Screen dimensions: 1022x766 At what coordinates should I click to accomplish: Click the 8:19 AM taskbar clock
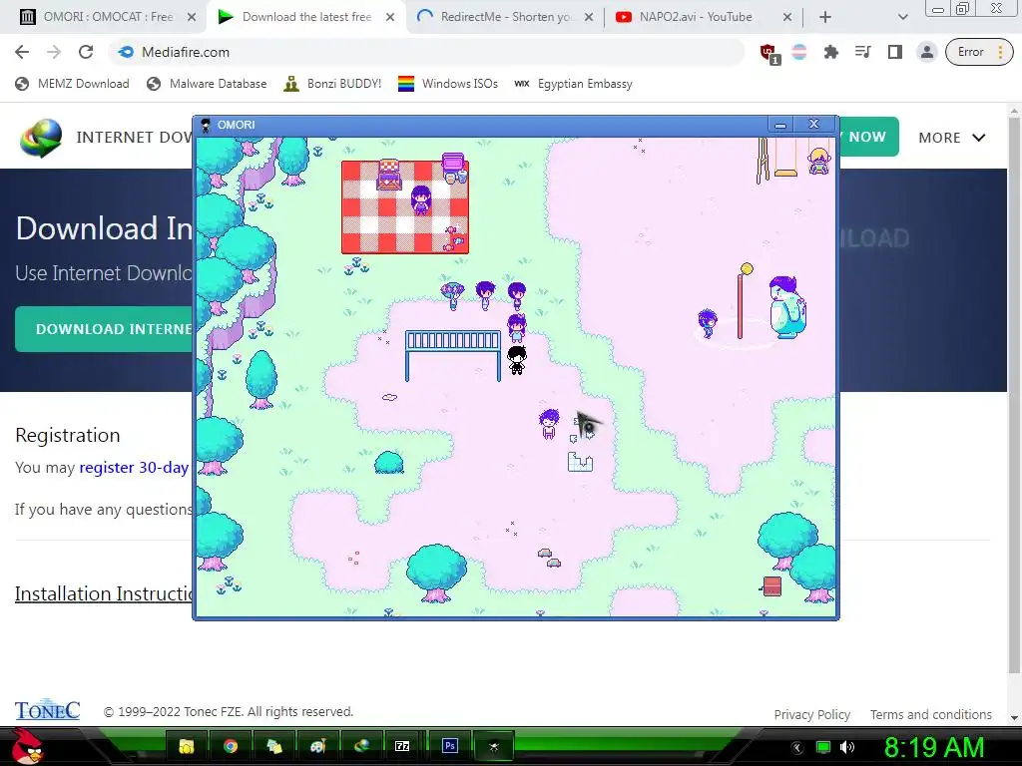934,747
